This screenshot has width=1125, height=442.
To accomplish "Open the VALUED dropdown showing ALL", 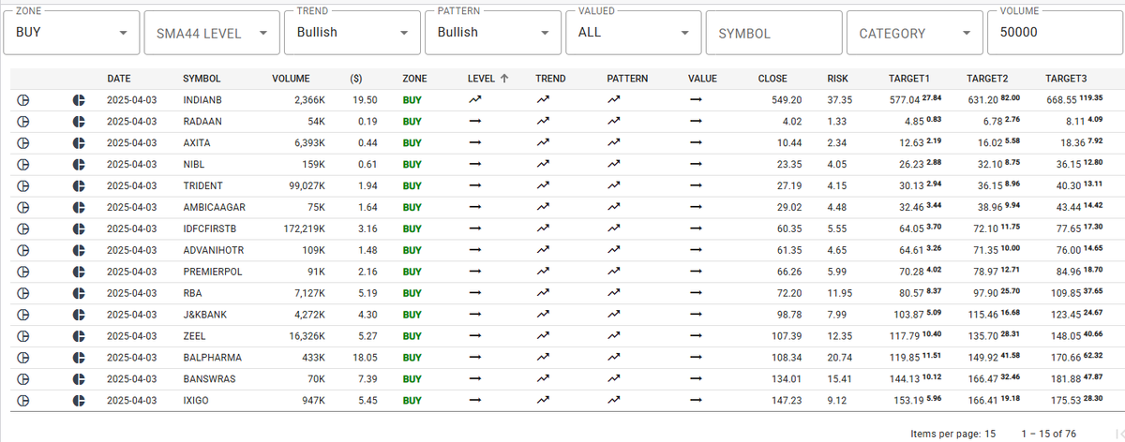I will click(633, 33).
